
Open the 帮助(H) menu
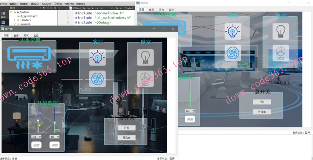(80, 4)
